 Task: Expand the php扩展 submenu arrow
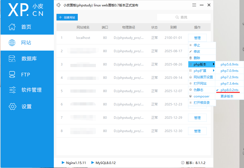(x=214, y=71)
